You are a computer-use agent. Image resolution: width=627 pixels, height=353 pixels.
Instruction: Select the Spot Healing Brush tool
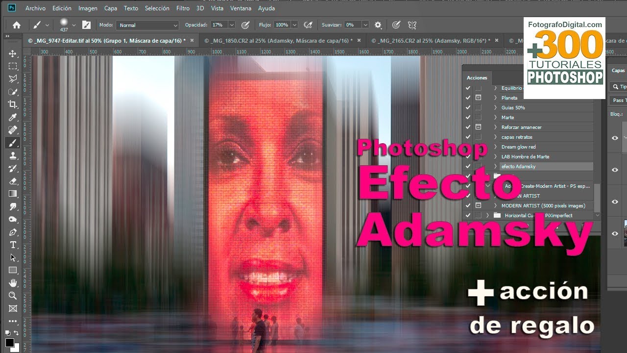tap(13, 130)
